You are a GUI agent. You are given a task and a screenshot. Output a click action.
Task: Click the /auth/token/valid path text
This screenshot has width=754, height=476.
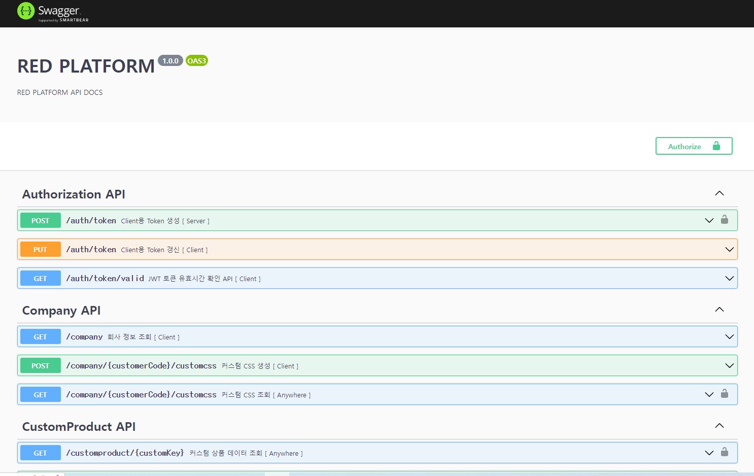click(x=105, y=278)
